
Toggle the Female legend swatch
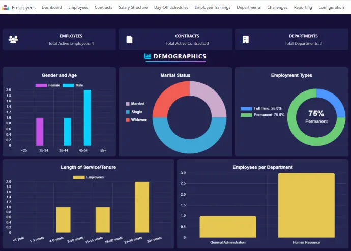click(x=41, y=85)
